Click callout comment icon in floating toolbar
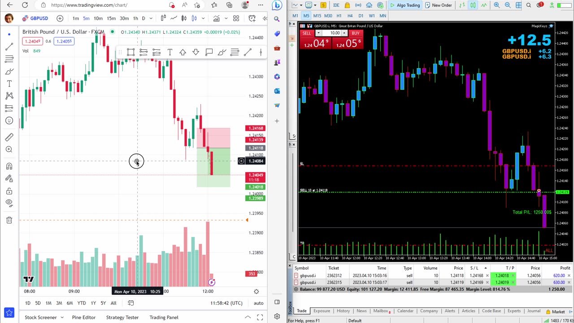The width and height of the screenshot is (574, 323). tap(209, 52)
